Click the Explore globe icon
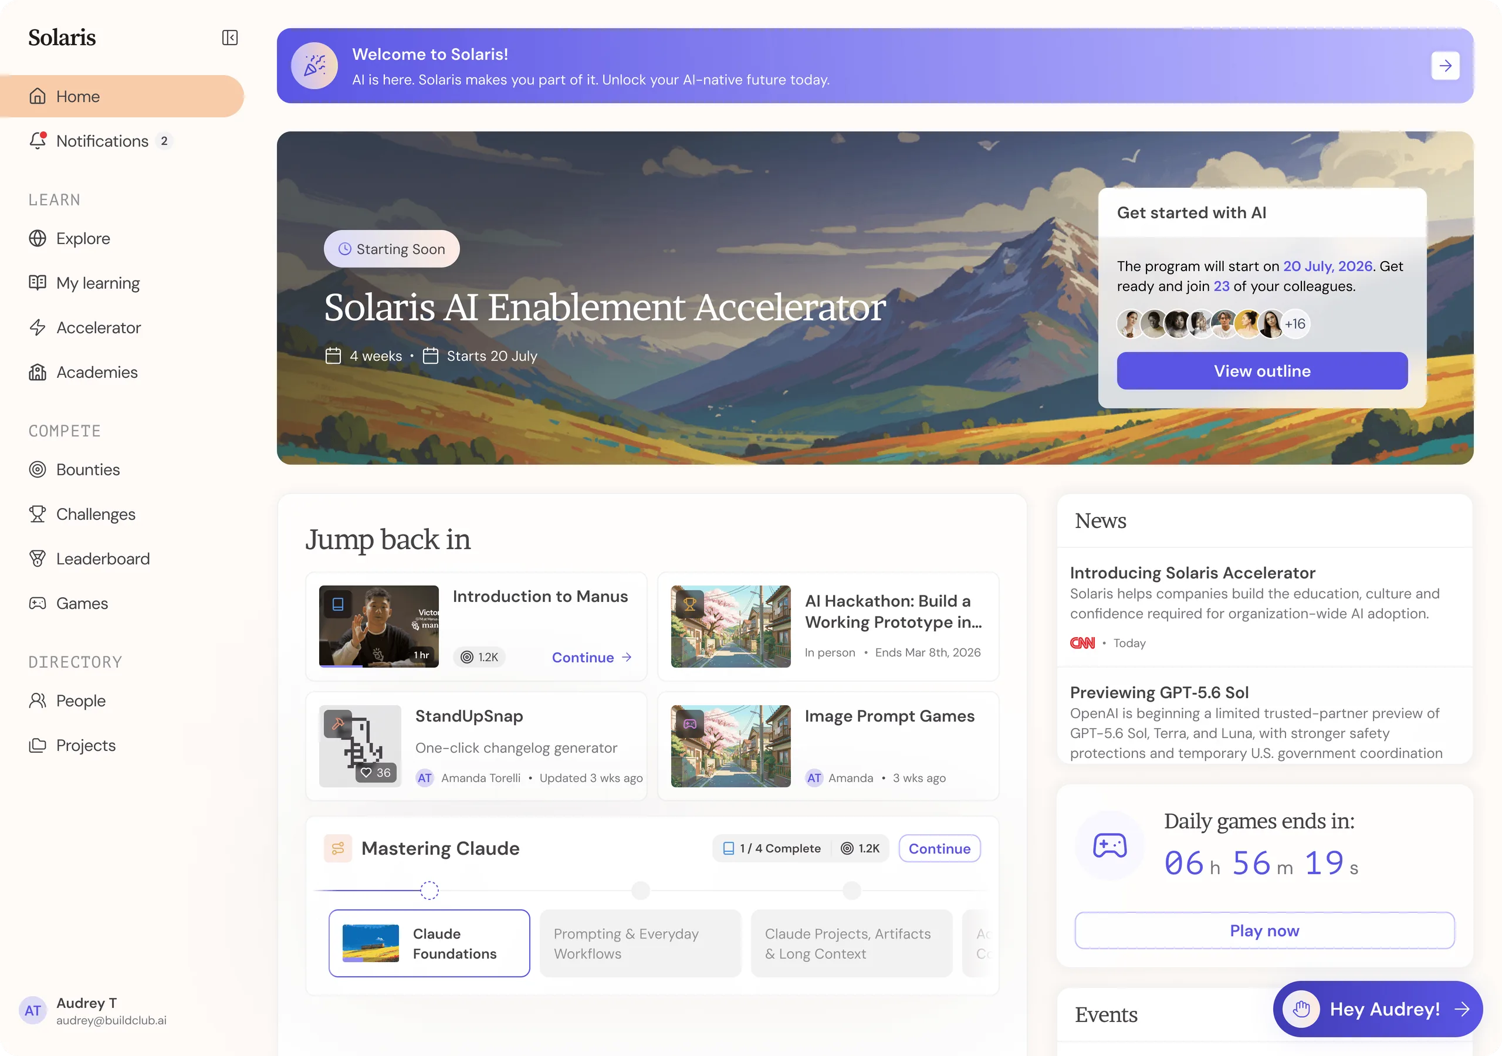1502x1056 pixels. [38, 238]
